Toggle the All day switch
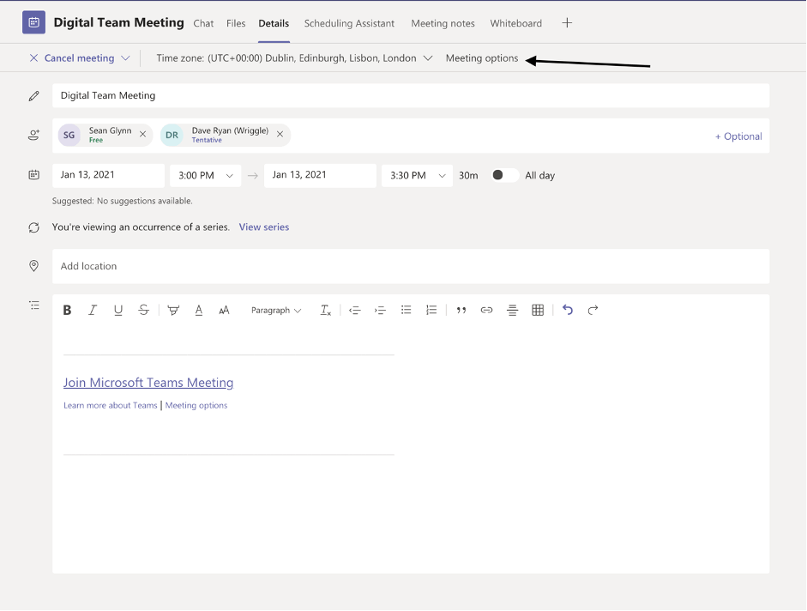The image size is (807, 611). tap(504, 175)
